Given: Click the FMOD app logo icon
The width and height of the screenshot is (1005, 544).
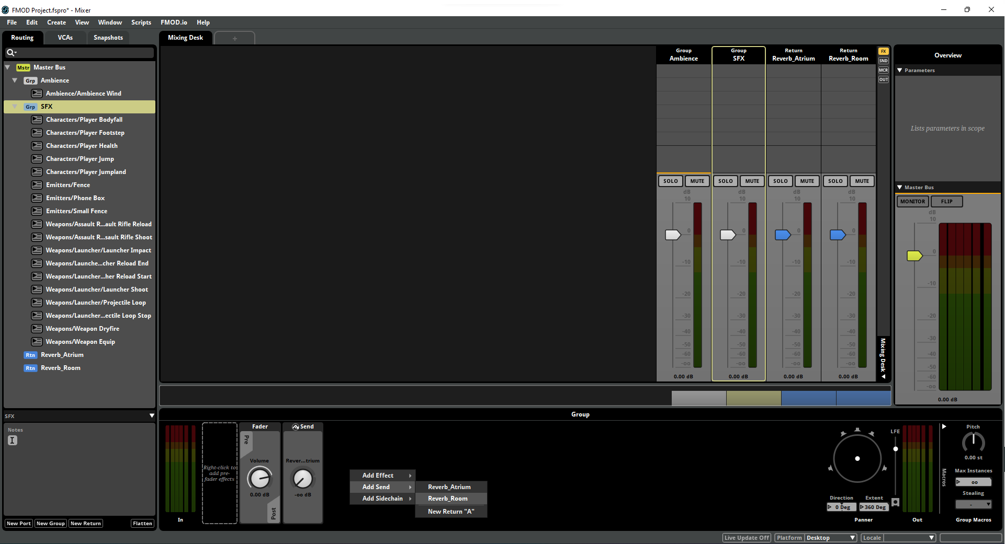Looking at the screenshot, I should click(x=6, y=10).
